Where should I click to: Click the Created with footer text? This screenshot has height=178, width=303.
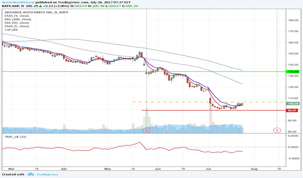coord(13,174)
